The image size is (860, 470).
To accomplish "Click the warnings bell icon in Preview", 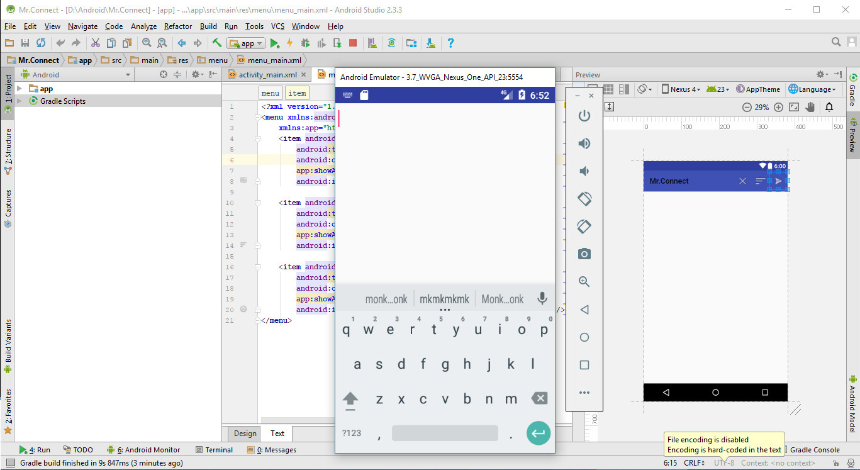I will (829, 108).
